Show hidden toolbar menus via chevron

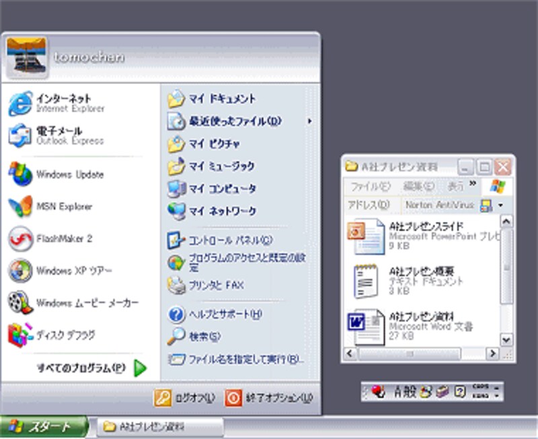pos(472,184)
